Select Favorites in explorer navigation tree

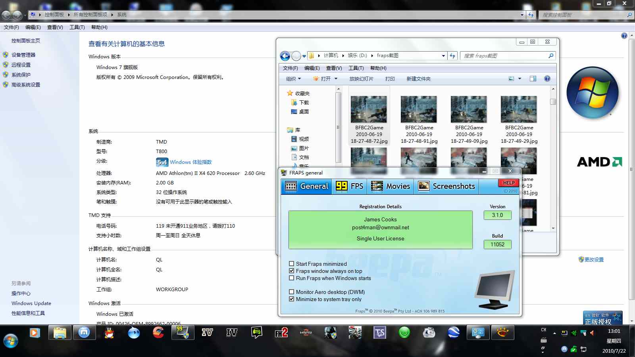coord(298,94)
